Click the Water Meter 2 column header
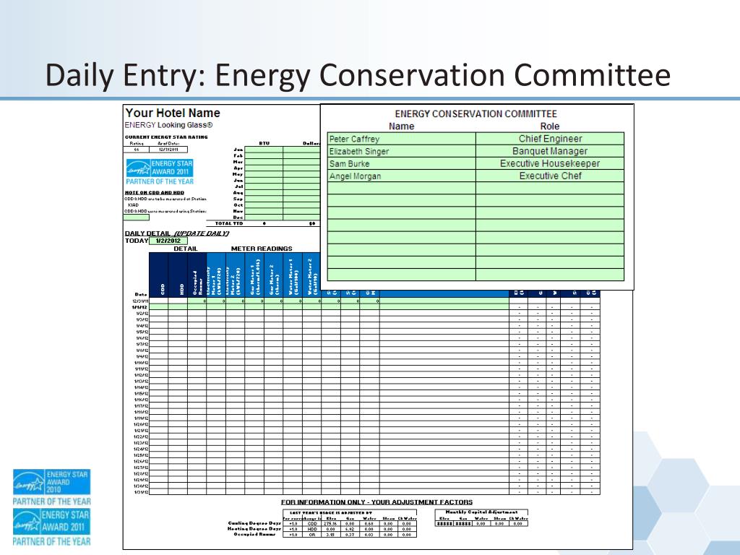 [x=311, y=275]
